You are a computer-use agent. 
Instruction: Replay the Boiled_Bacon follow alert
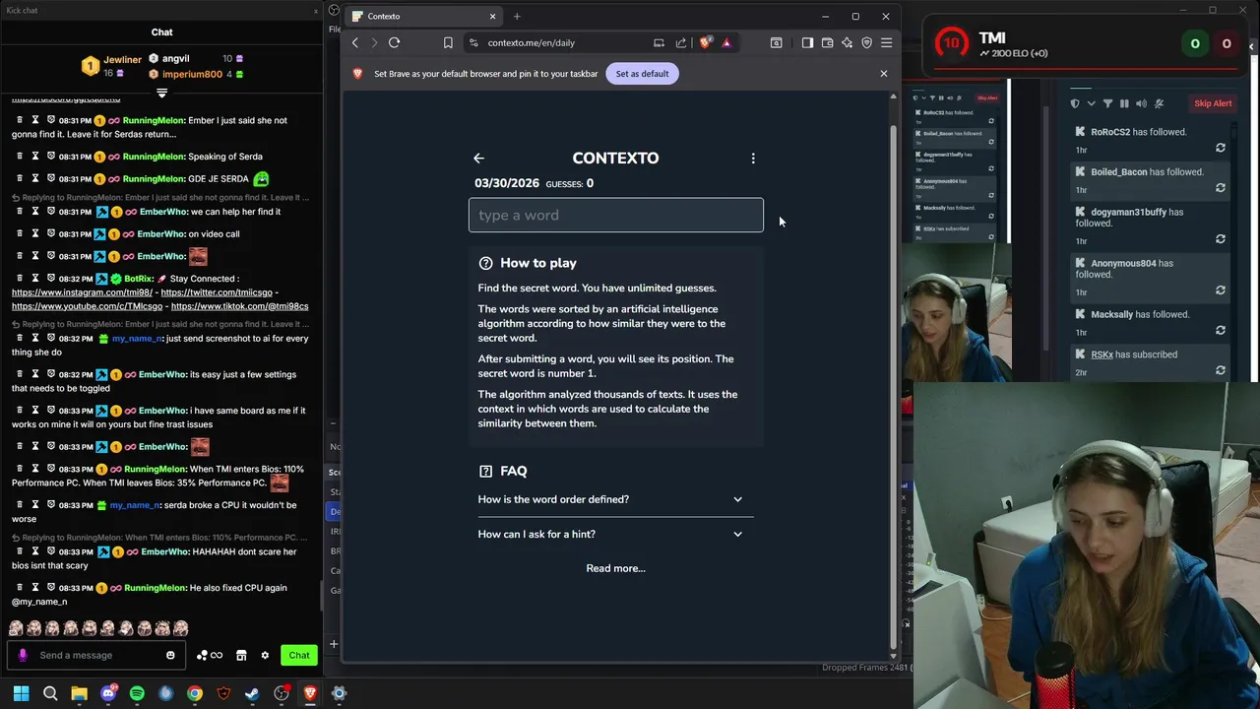(x=1221, y=187)
